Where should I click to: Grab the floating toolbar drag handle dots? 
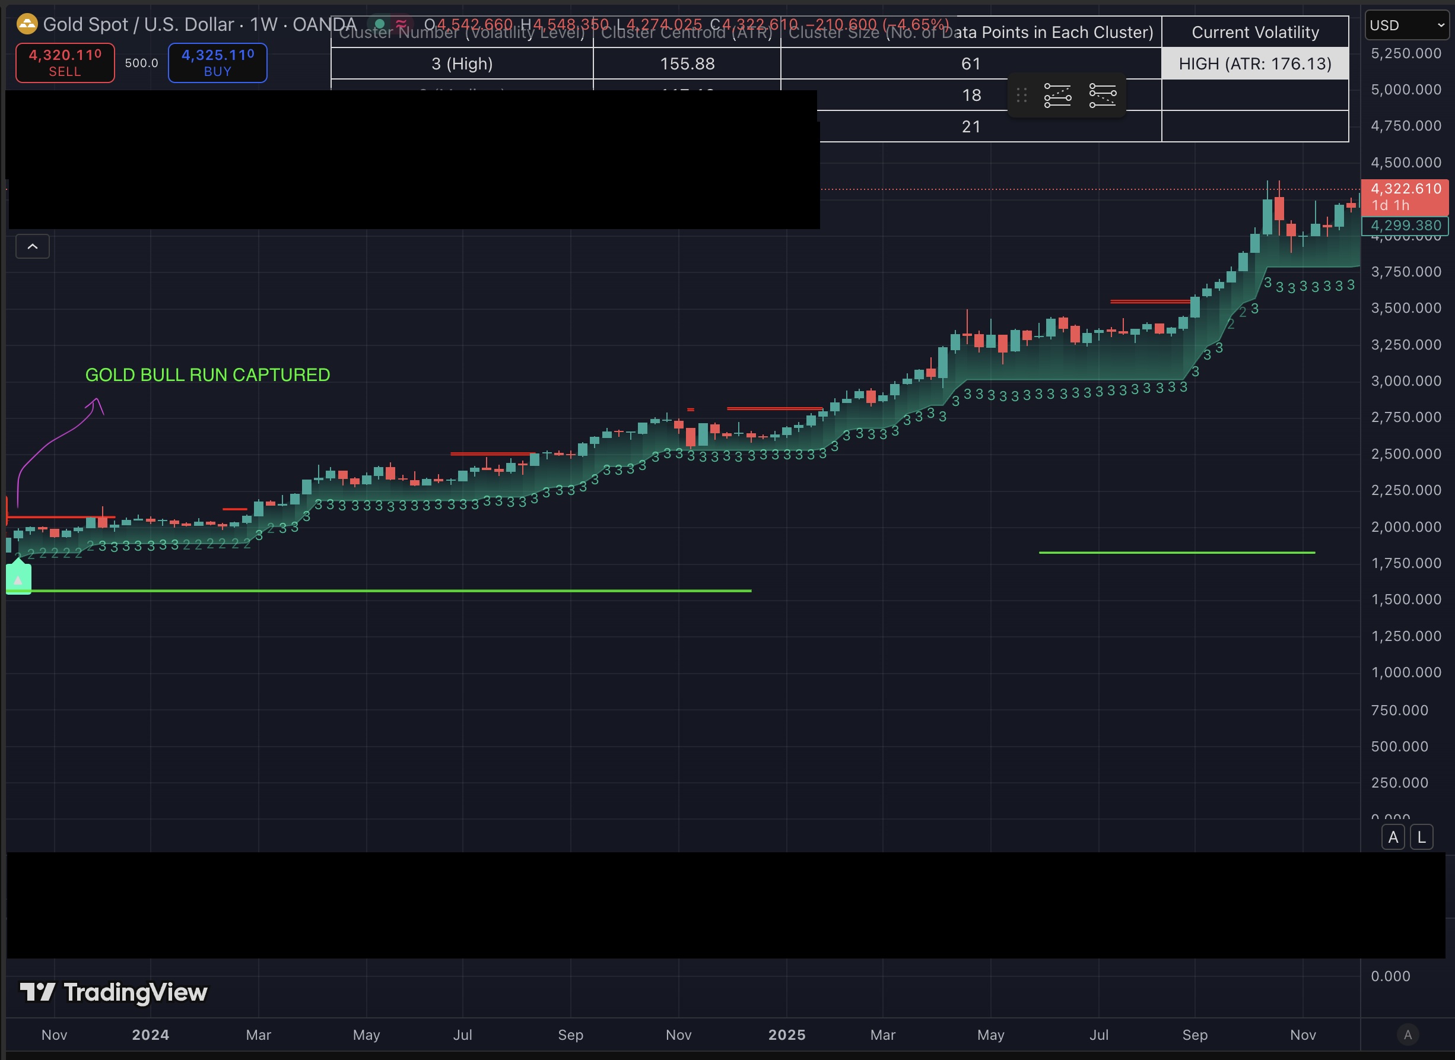(1022, 96)
